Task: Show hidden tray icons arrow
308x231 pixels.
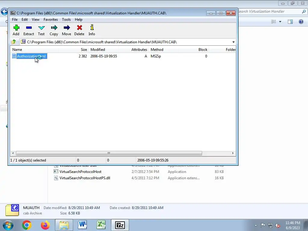Action: (256, 225)
